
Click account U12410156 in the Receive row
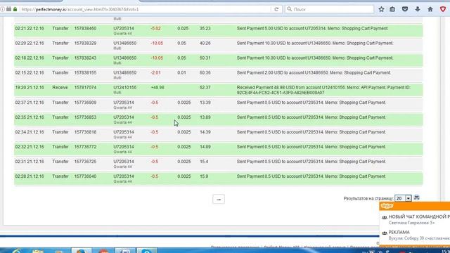point(125,87)
